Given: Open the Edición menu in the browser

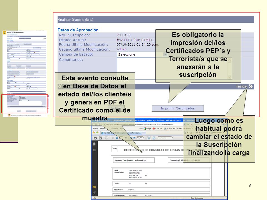Looking at the screenshot, I should (x=103, y=129).
